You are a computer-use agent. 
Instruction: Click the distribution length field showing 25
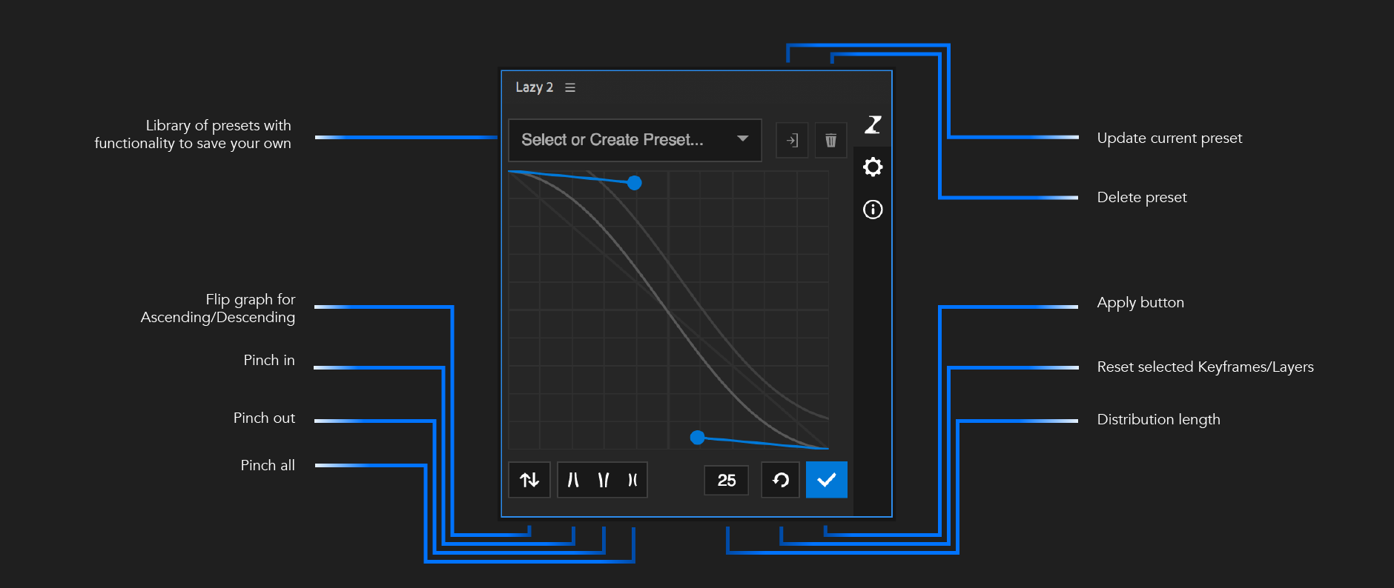tap(726, 480)
